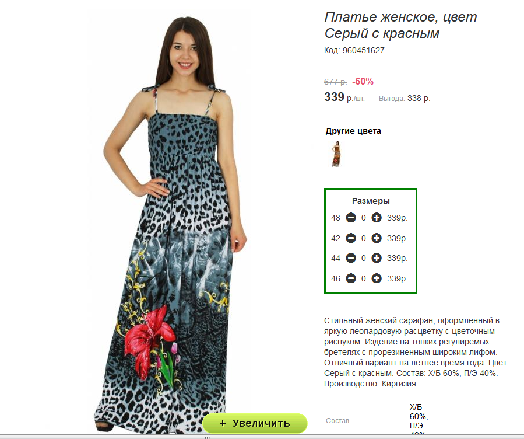524x439 pixels.
Task: Increase quantity for size 48
Action: pyautogui.click(x=377, y=218)
